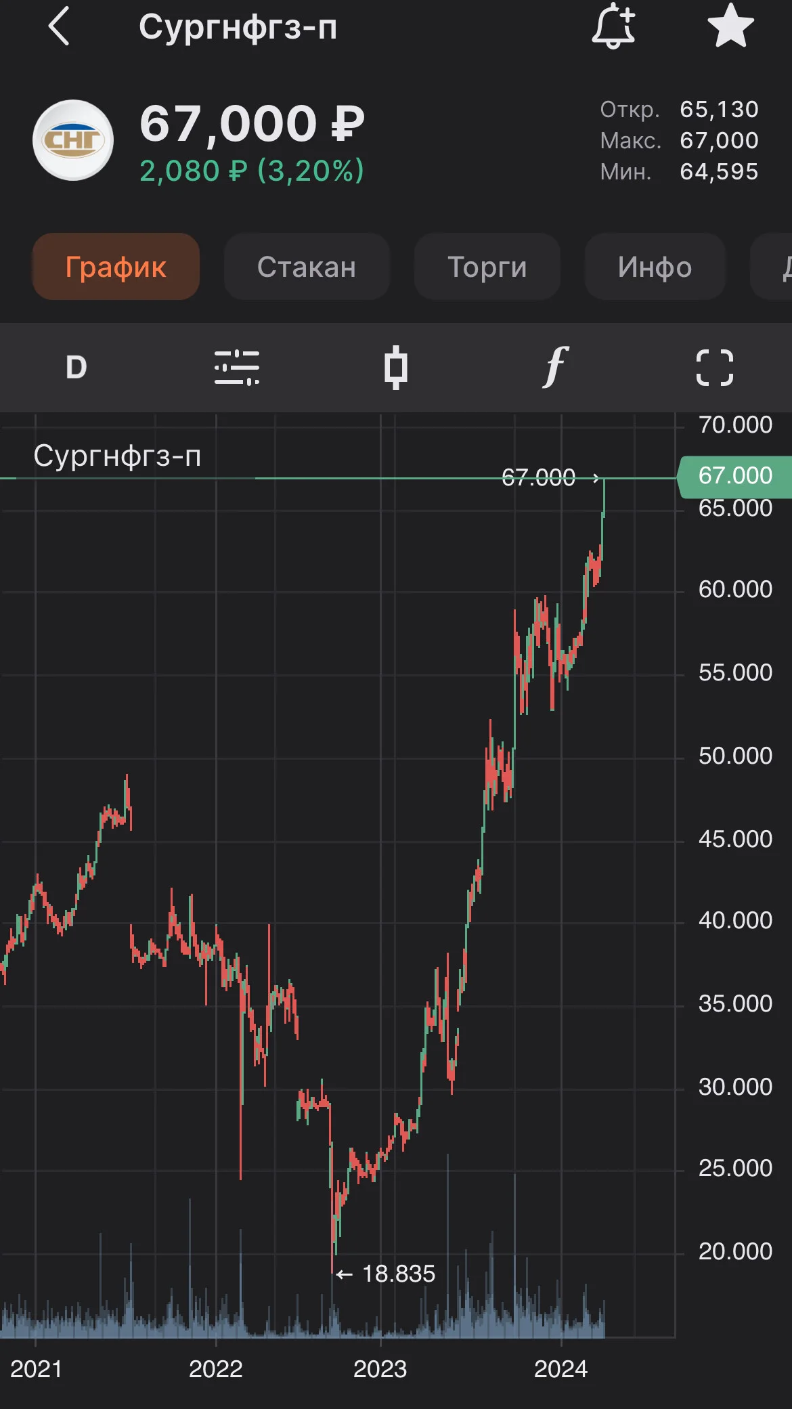Tap the 2024 label on time axis
Viewport: 792px width, 1409px height.
tap(561, 1369)
